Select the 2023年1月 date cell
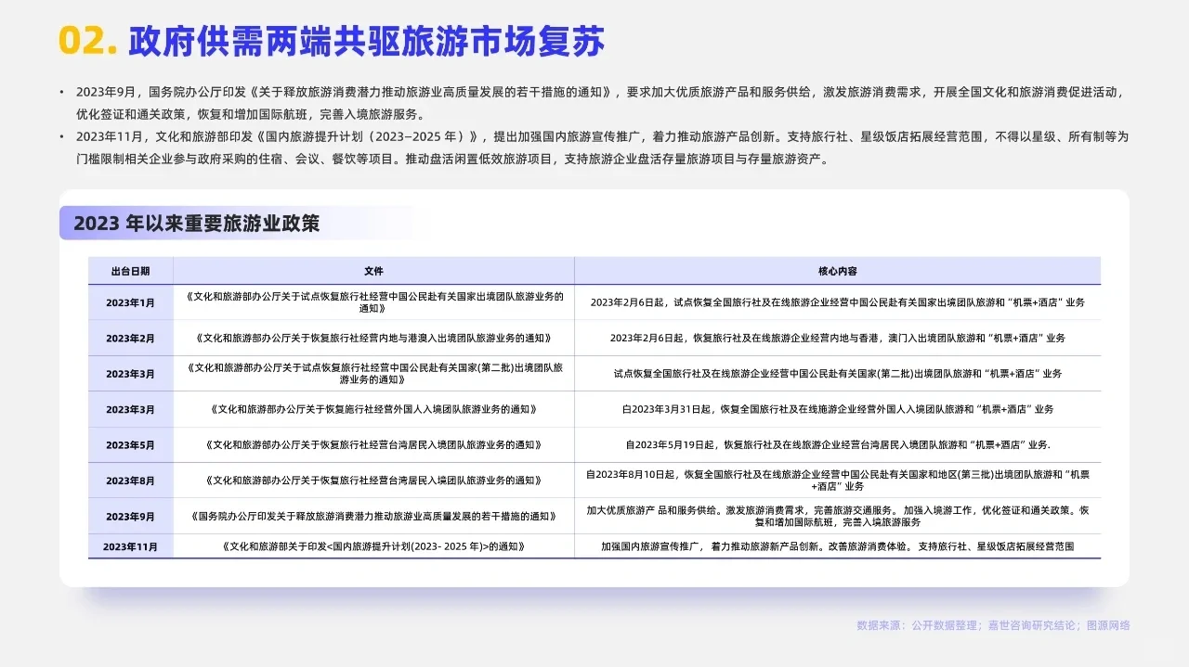 pos(130,301)
